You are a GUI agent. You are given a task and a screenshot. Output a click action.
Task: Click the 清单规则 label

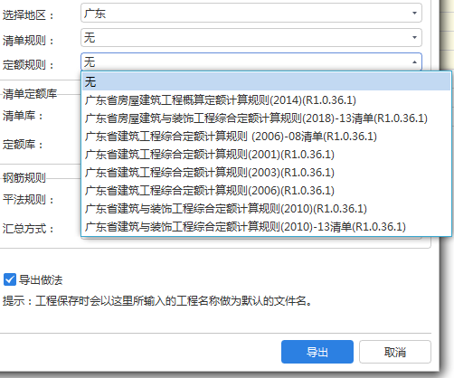(x=28, y=40)
